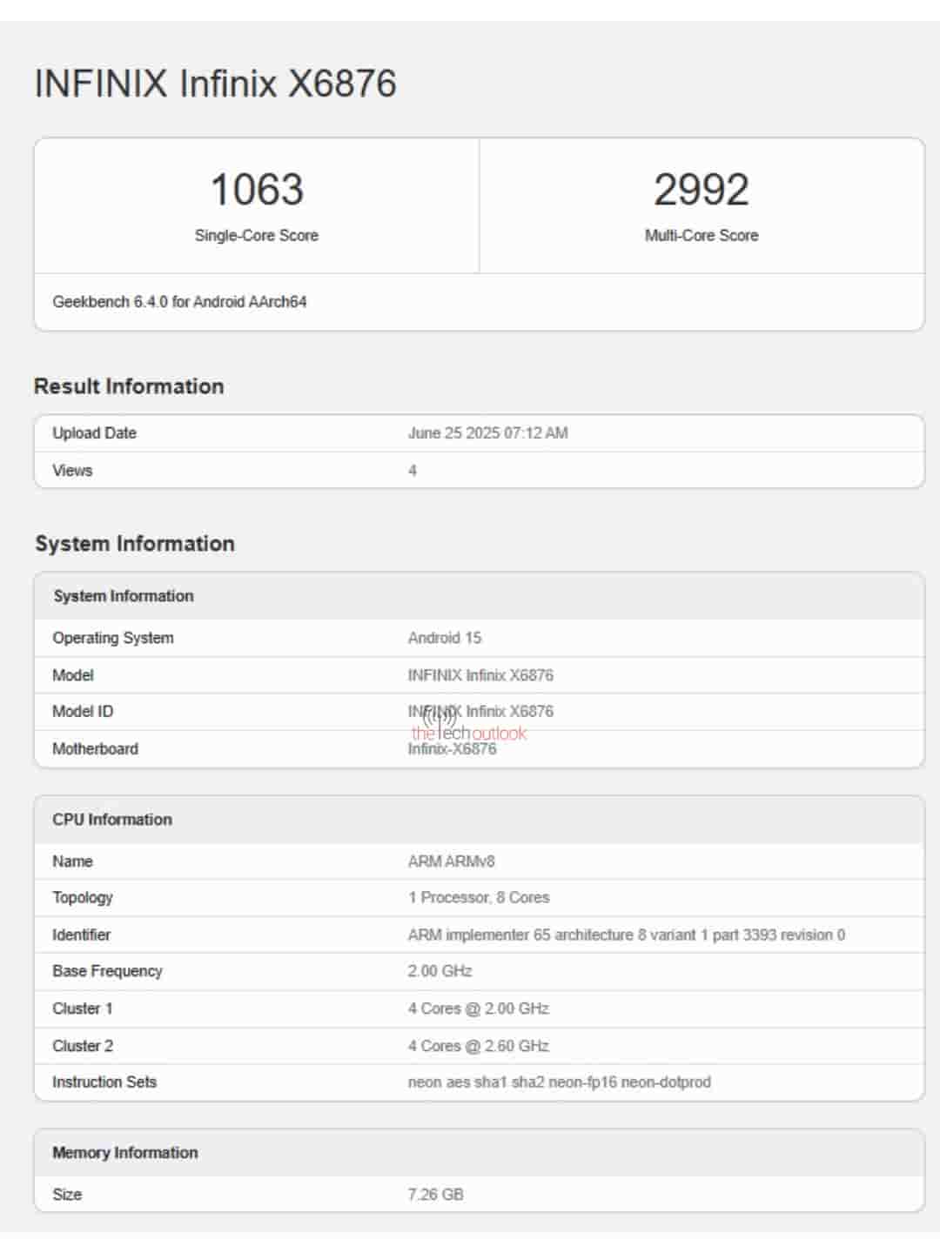Click the Topology value 1 Processor, 8 Cores

click(479, 898)
